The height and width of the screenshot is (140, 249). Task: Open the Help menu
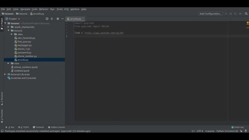pyautogui.click(x=84, y=9)
